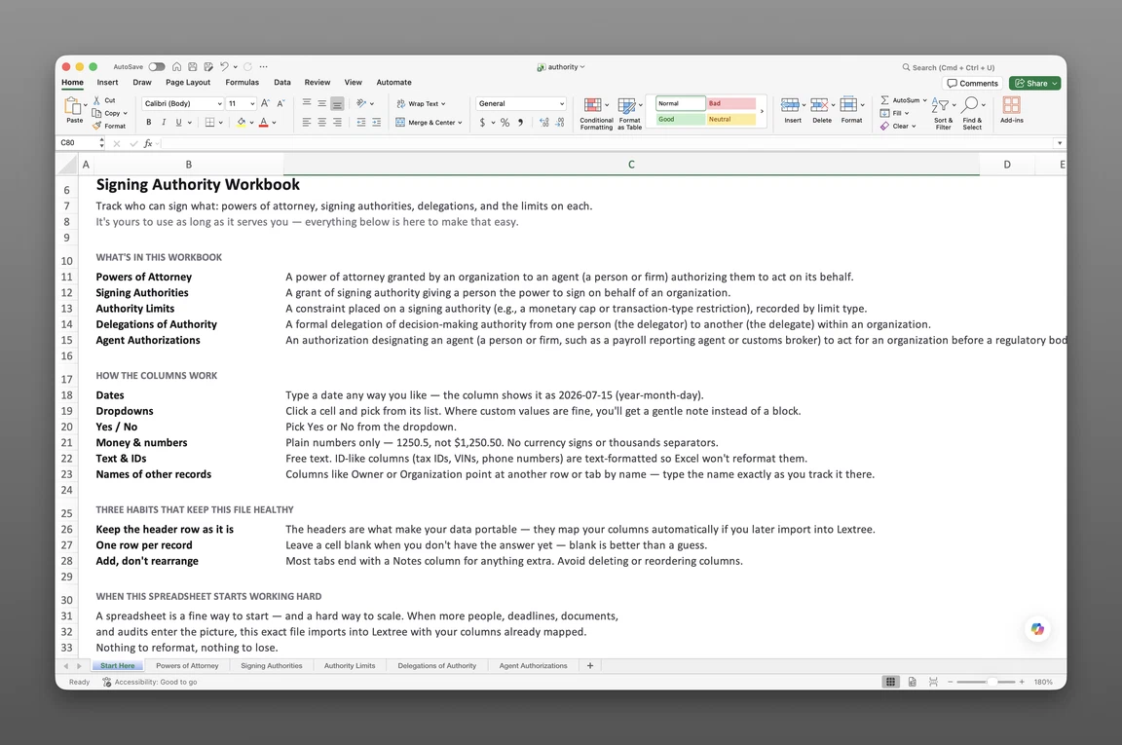Open the Insert ribbon tab
Screen dimensions: 1122x745
(107, 83)
